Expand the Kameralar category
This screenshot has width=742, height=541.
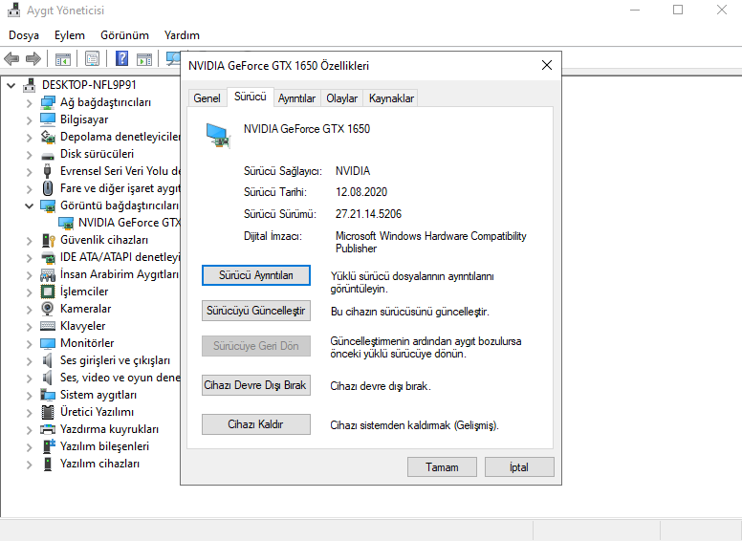[x=30, y=310]
